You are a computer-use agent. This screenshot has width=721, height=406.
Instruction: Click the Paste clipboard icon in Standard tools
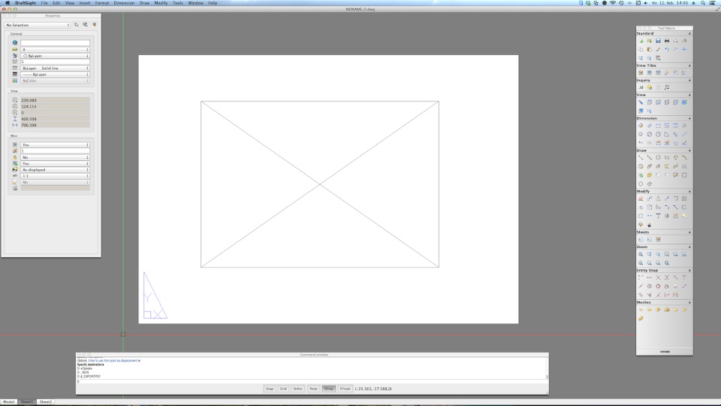tap(649, 50)
